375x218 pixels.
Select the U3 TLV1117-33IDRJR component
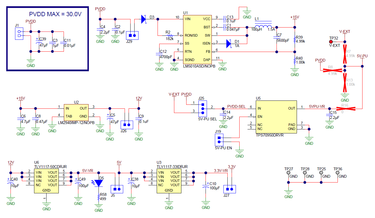[169, 181]
